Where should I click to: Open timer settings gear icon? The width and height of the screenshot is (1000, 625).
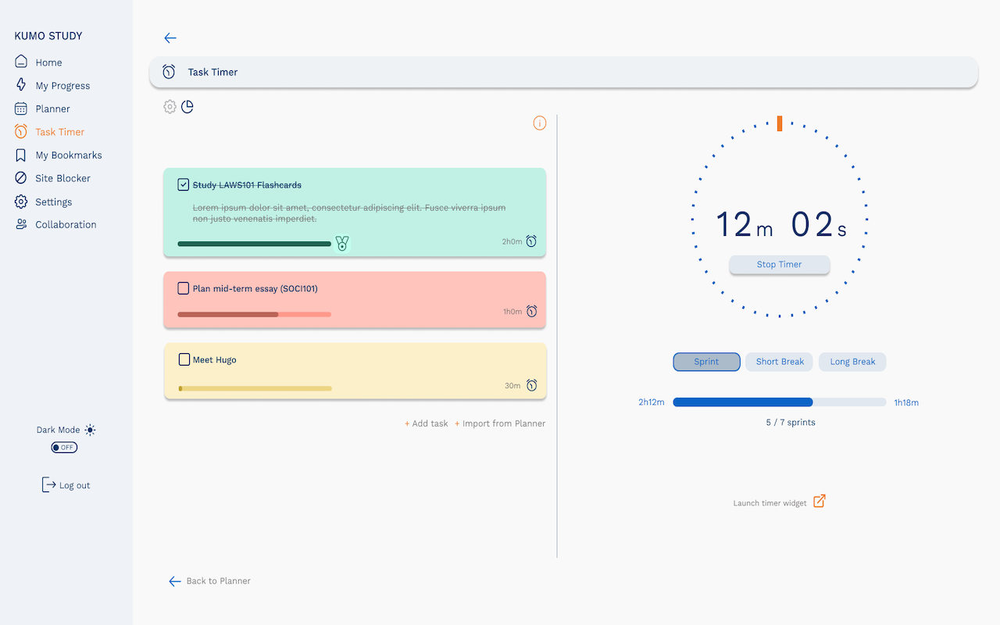(x=170, y=107)
